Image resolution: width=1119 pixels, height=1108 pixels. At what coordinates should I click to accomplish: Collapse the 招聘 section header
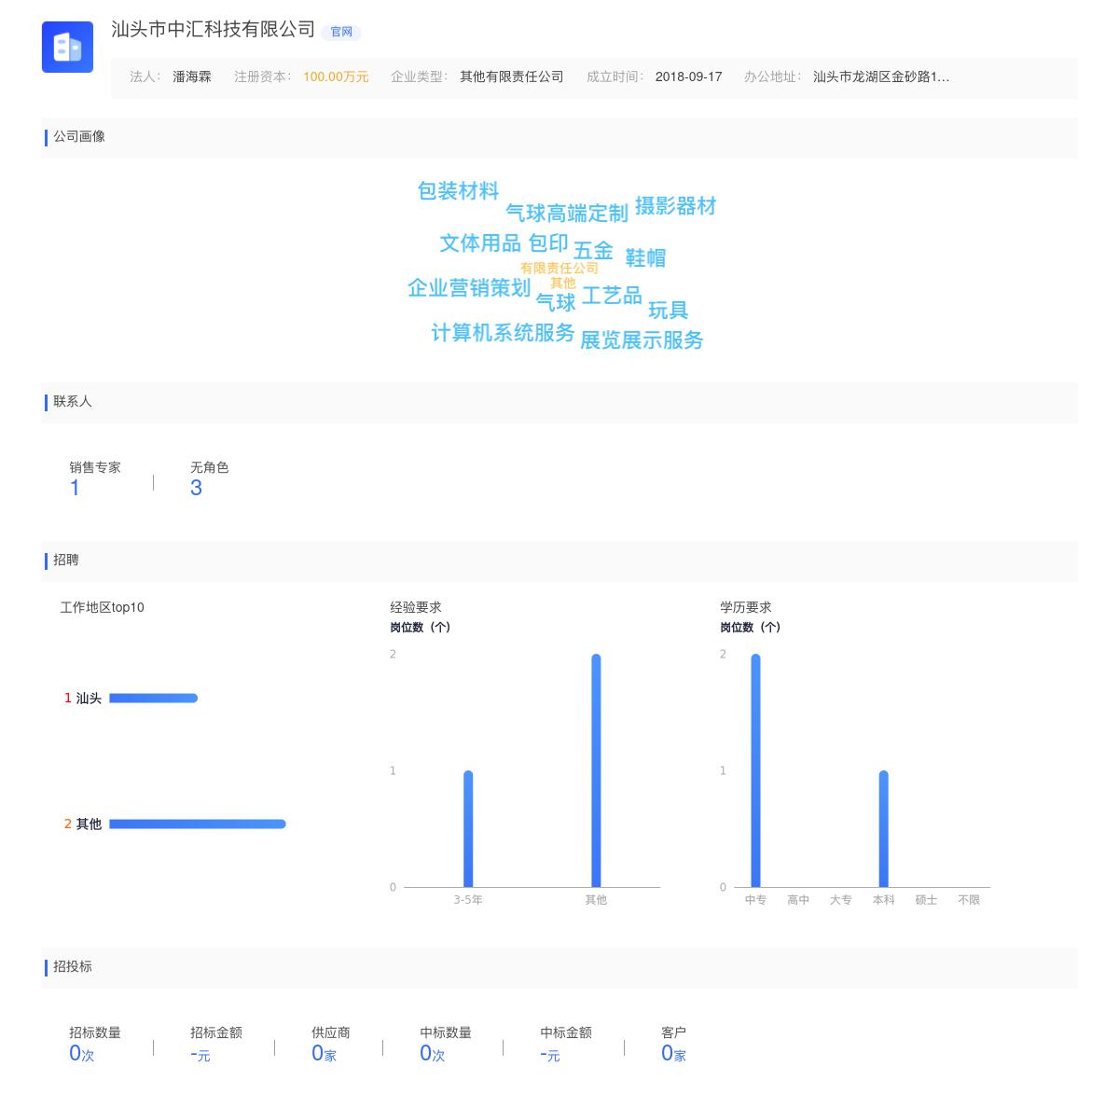65,561
